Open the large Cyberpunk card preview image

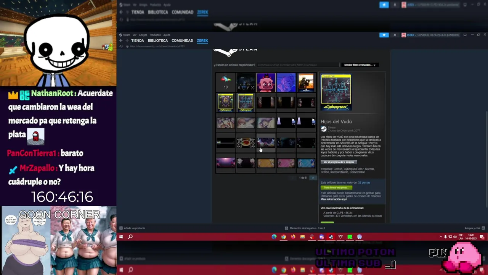click(336, 93)
